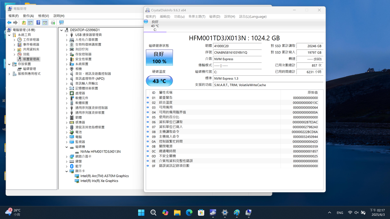Click the Event Viewer icon (事件檢視器)
The height and width of the screenshot is (219, 390).
pyautogui.click(x=19, y=44)
